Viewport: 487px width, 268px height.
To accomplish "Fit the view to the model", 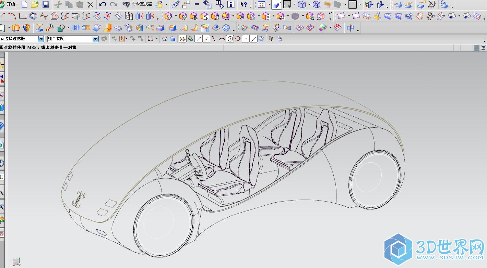I will 262,4.
